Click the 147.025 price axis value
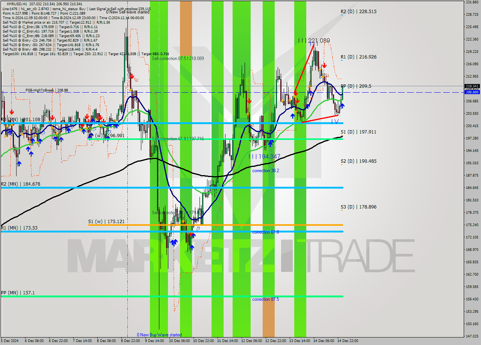 [472, 336]
